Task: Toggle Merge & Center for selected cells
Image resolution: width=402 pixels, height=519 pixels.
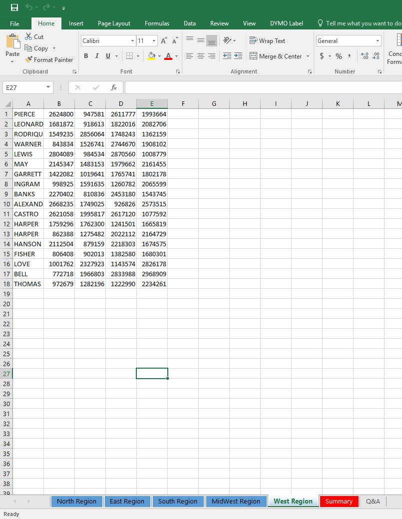Action: coord(276,56)
